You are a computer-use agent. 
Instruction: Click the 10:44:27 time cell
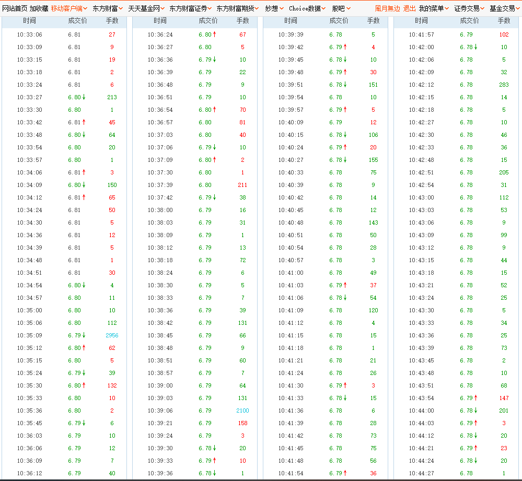(422, 473)
